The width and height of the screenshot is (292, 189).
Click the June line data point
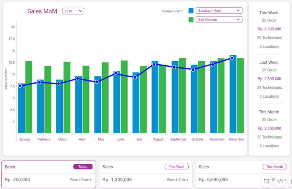[116, 73]
